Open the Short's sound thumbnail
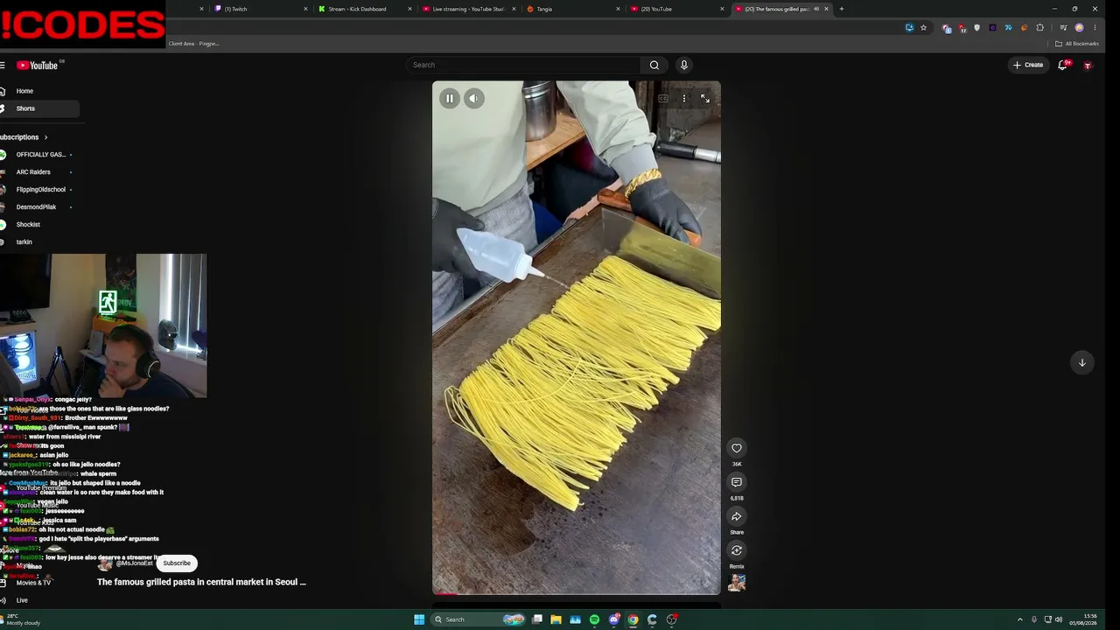Viewport: 1120px width, 630px height. [x=737, y=584]
